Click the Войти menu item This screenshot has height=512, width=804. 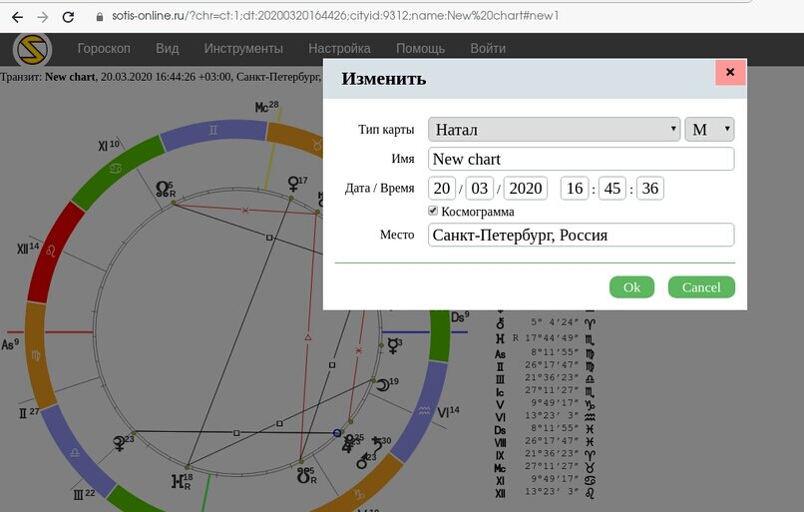point(488,48)
